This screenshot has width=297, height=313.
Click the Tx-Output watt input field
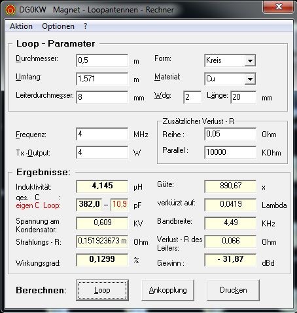pyautogui.click(x=102, y=152)
